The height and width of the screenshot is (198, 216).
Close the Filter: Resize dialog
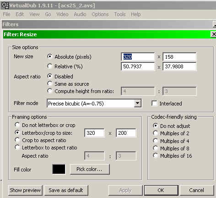(214, 34)
